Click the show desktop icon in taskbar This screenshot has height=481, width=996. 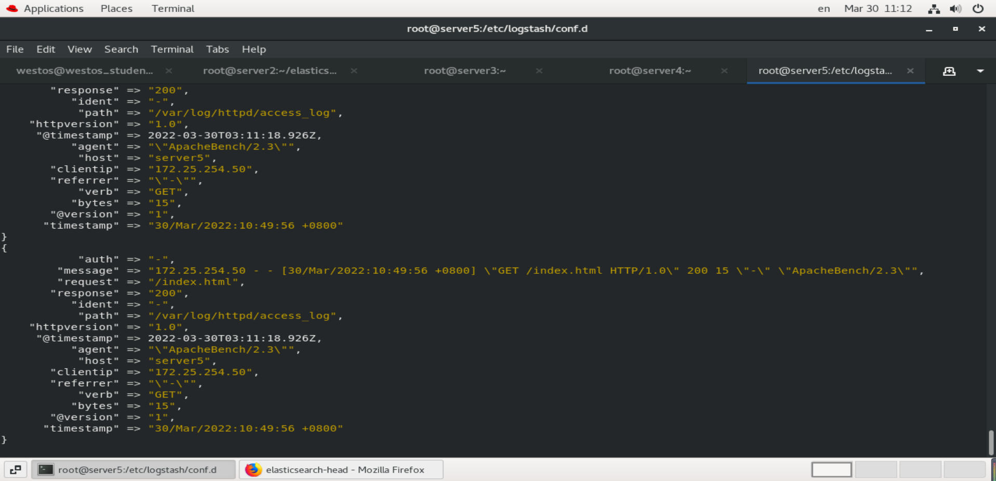(x=16, y=470)
